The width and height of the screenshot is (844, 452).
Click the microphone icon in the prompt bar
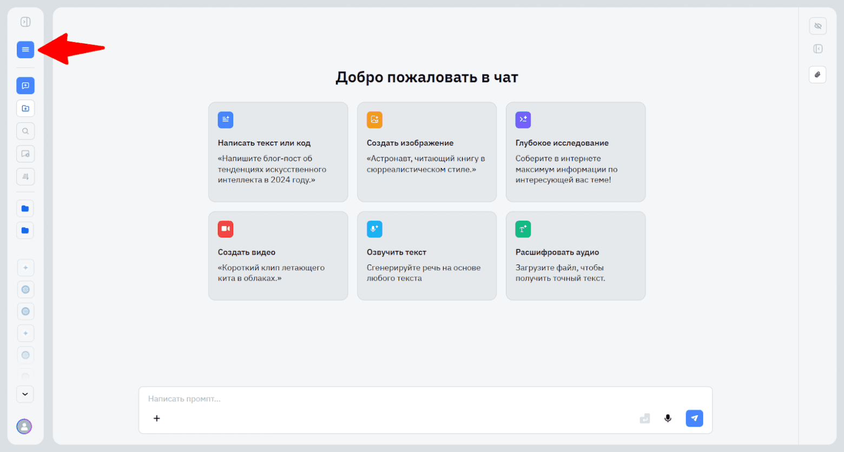pos(668,418)
